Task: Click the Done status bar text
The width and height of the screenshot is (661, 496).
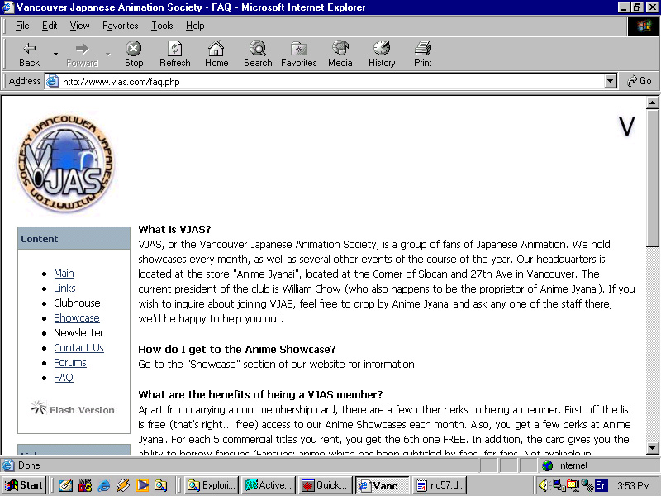Action: 29,465
